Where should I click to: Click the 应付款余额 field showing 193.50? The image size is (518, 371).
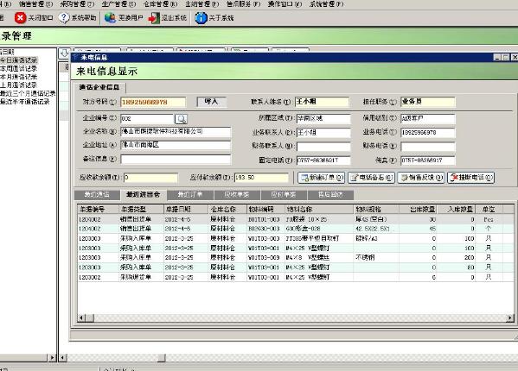[x=261, y=178]
